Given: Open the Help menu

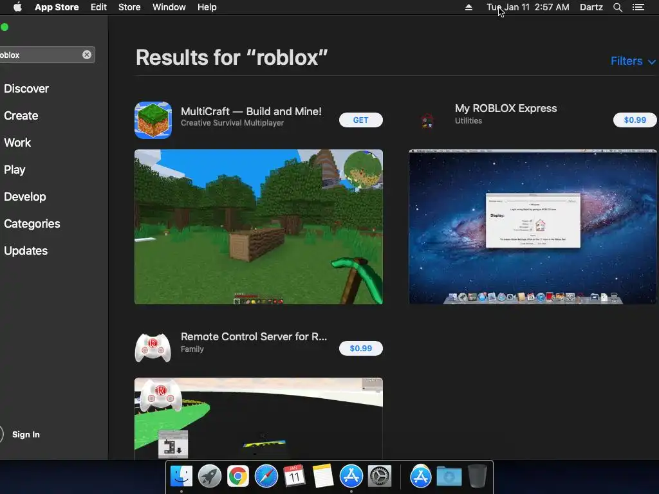Looking at the screenshot, I should coord(207,7).
